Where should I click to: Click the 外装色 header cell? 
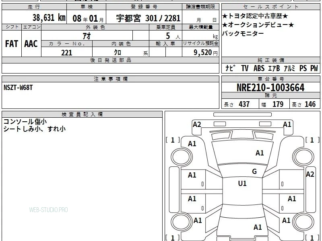95,27
